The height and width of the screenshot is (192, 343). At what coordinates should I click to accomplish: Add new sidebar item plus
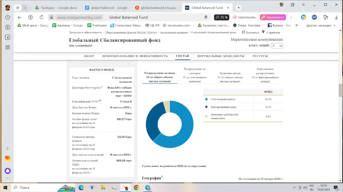tap(8, 149)
